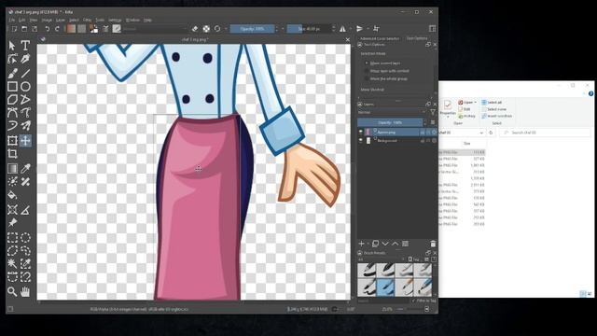This screenshot has height=336, width=597.
Task: Adjust the layer Opacity slider
Action: pyautogui.click(x=390, y=122)
